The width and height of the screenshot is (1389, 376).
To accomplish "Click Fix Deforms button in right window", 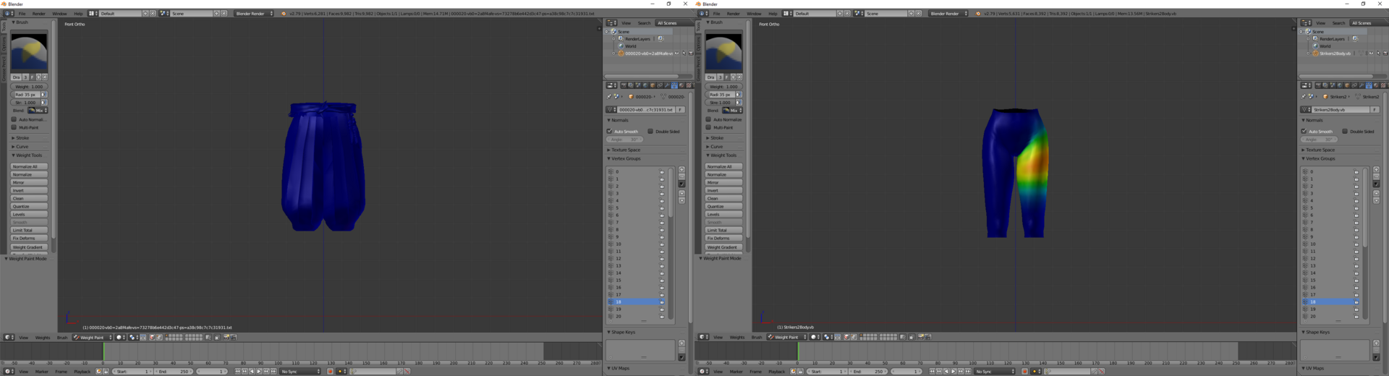I will pyautogui.click(x=723, y=239).
